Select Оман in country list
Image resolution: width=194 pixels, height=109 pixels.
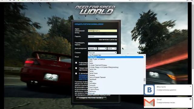pyautogui.click(x=116, y=63)
